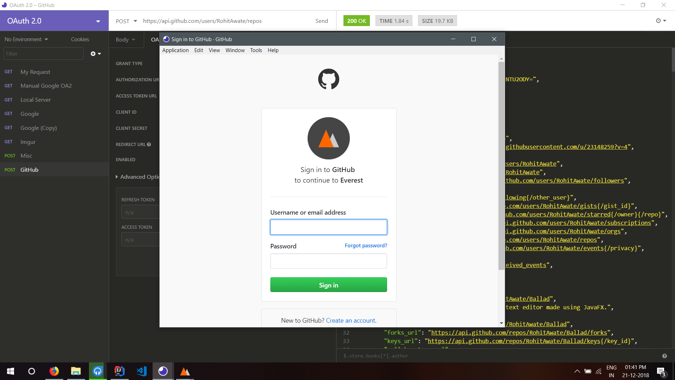Open IntelliJ IDEA from taskbar

coord(120,371)
